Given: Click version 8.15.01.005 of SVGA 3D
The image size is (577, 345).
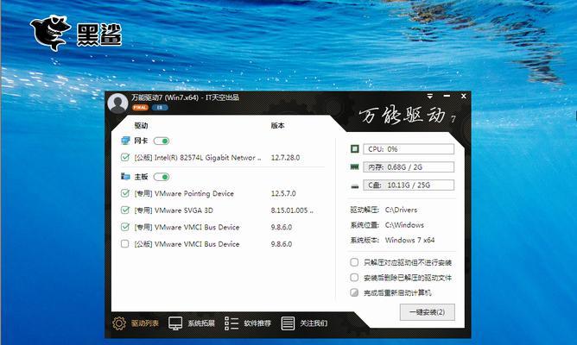Looking at the screenshot, I should point(292,210).
